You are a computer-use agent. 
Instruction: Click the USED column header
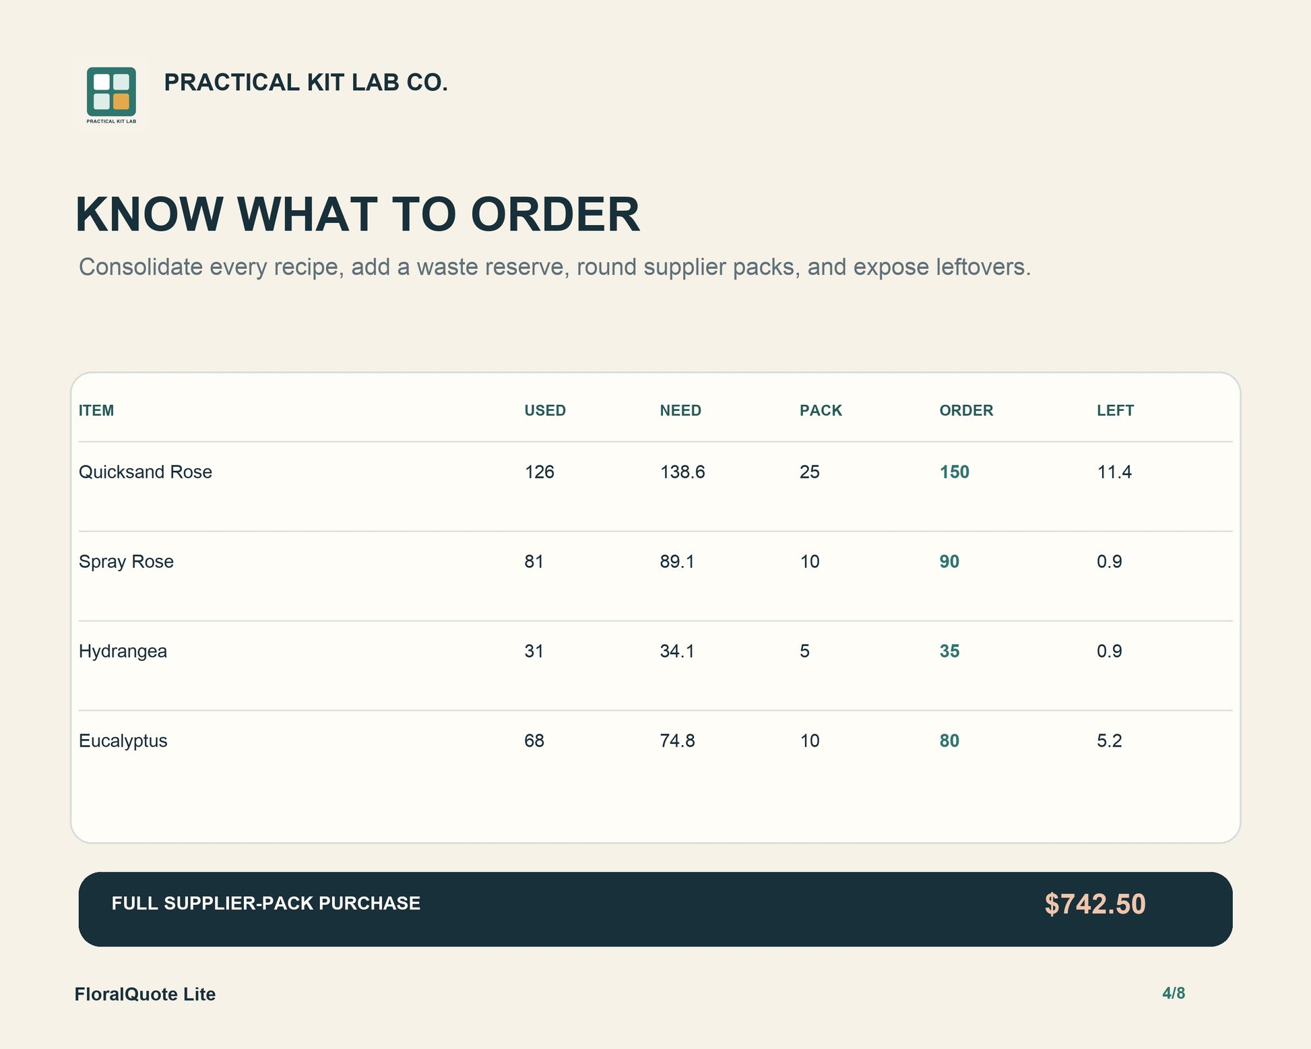pyautogui.click(x=545, y=410)
